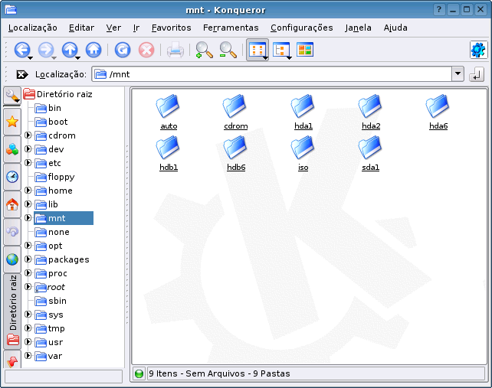This screenshot has height=388, width=492.
Task: Click the green view-link indicator in status bar
Action: (139, 373)
